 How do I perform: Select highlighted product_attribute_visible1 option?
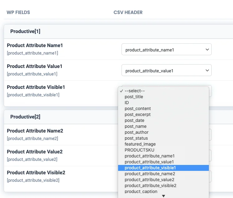point(150,168)
